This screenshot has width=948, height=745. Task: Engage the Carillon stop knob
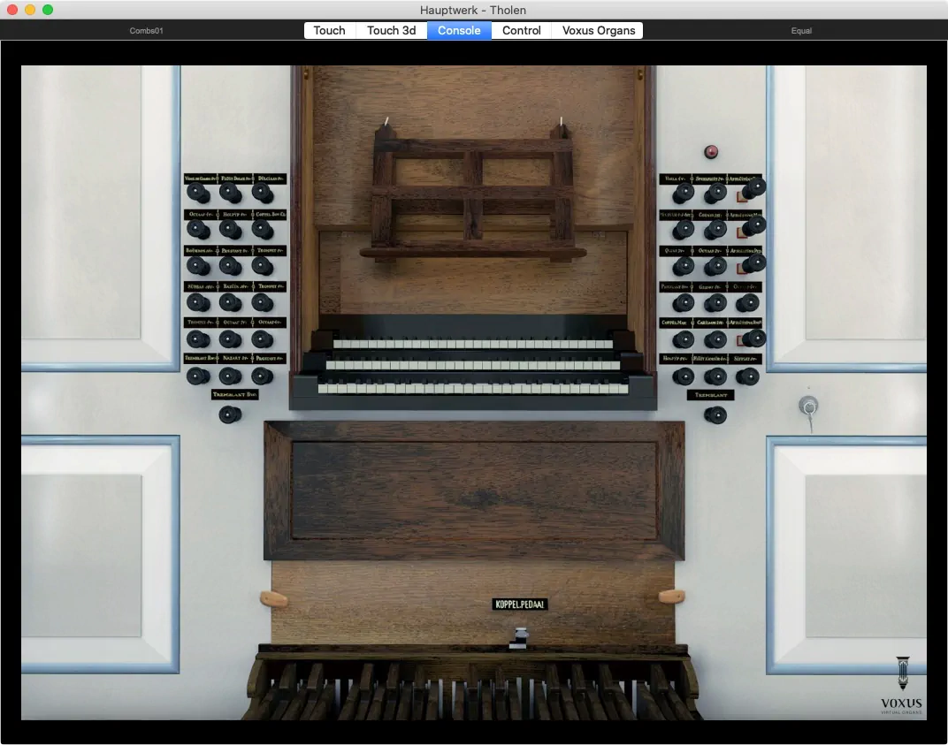pyautogui.click(x=715, y=339)
